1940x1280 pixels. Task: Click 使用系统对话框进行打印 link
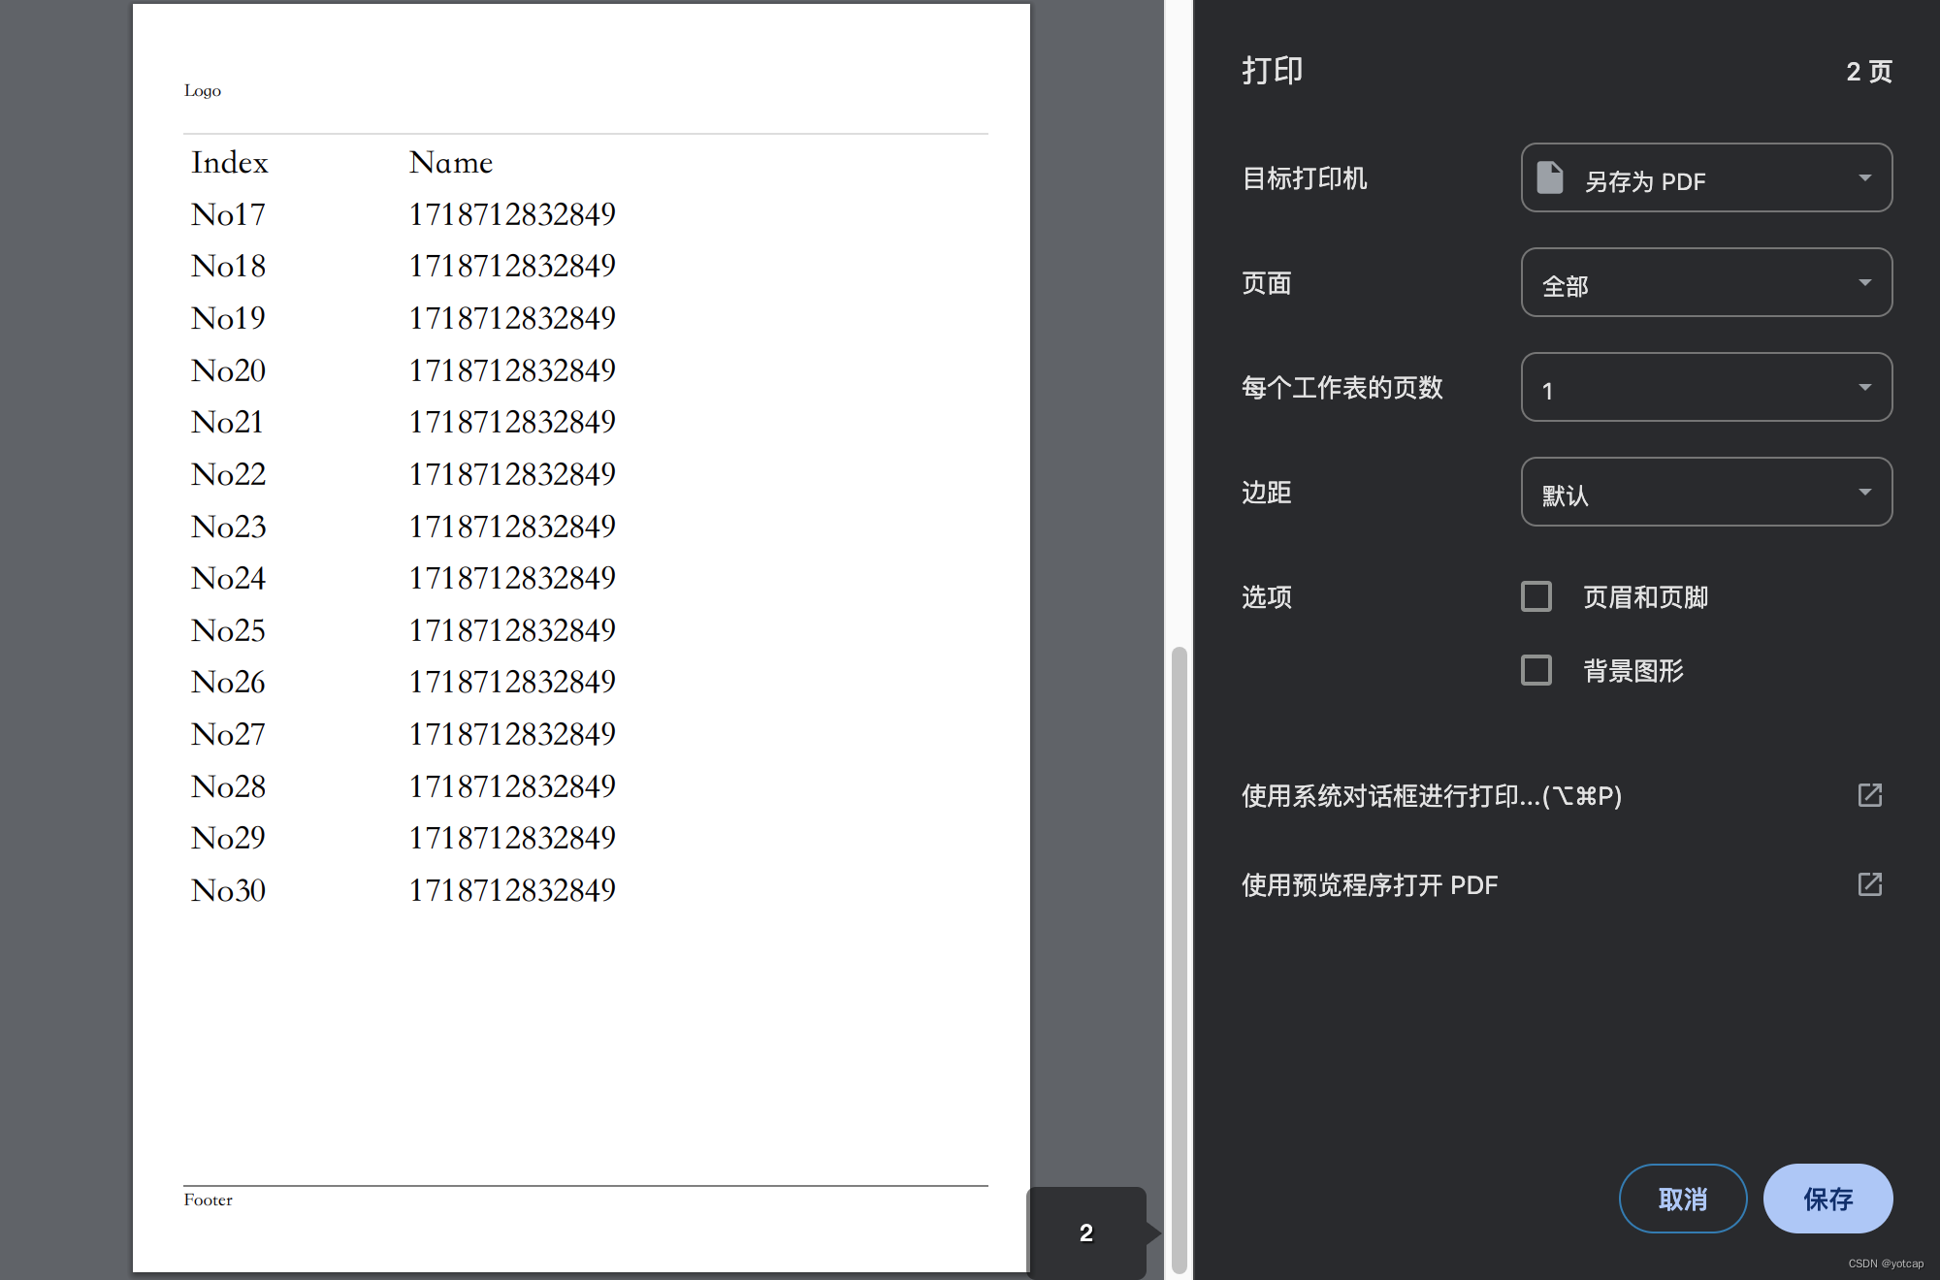click(x=1431, y=796)
